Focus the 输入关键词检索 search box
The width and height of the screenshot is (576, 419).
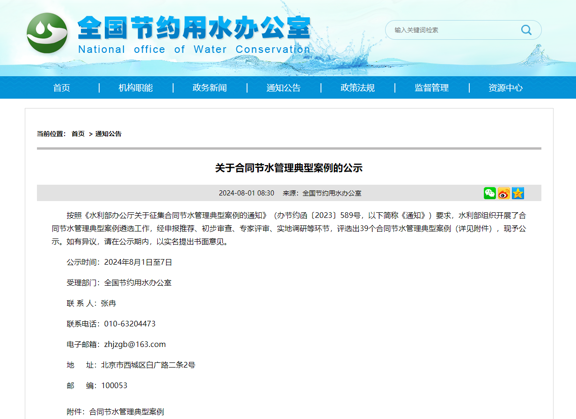(449, 30)
